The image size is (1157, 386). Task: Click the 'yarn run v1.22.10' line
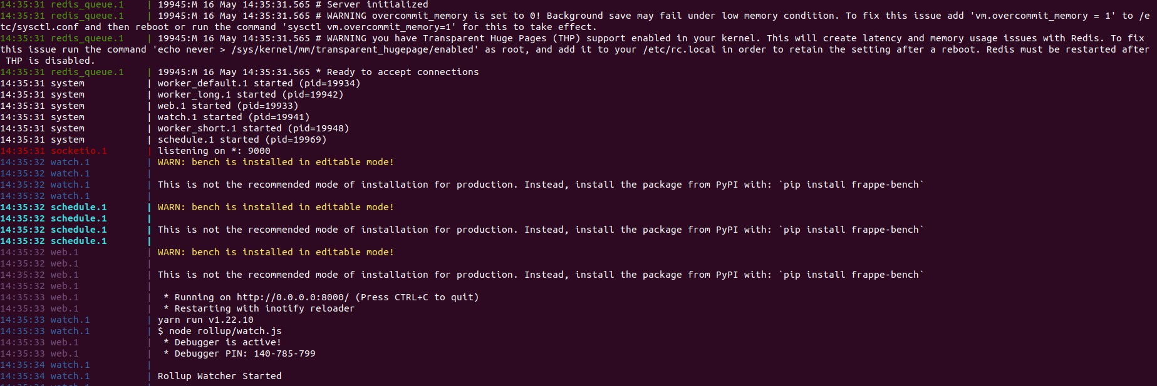coord(205,320)
